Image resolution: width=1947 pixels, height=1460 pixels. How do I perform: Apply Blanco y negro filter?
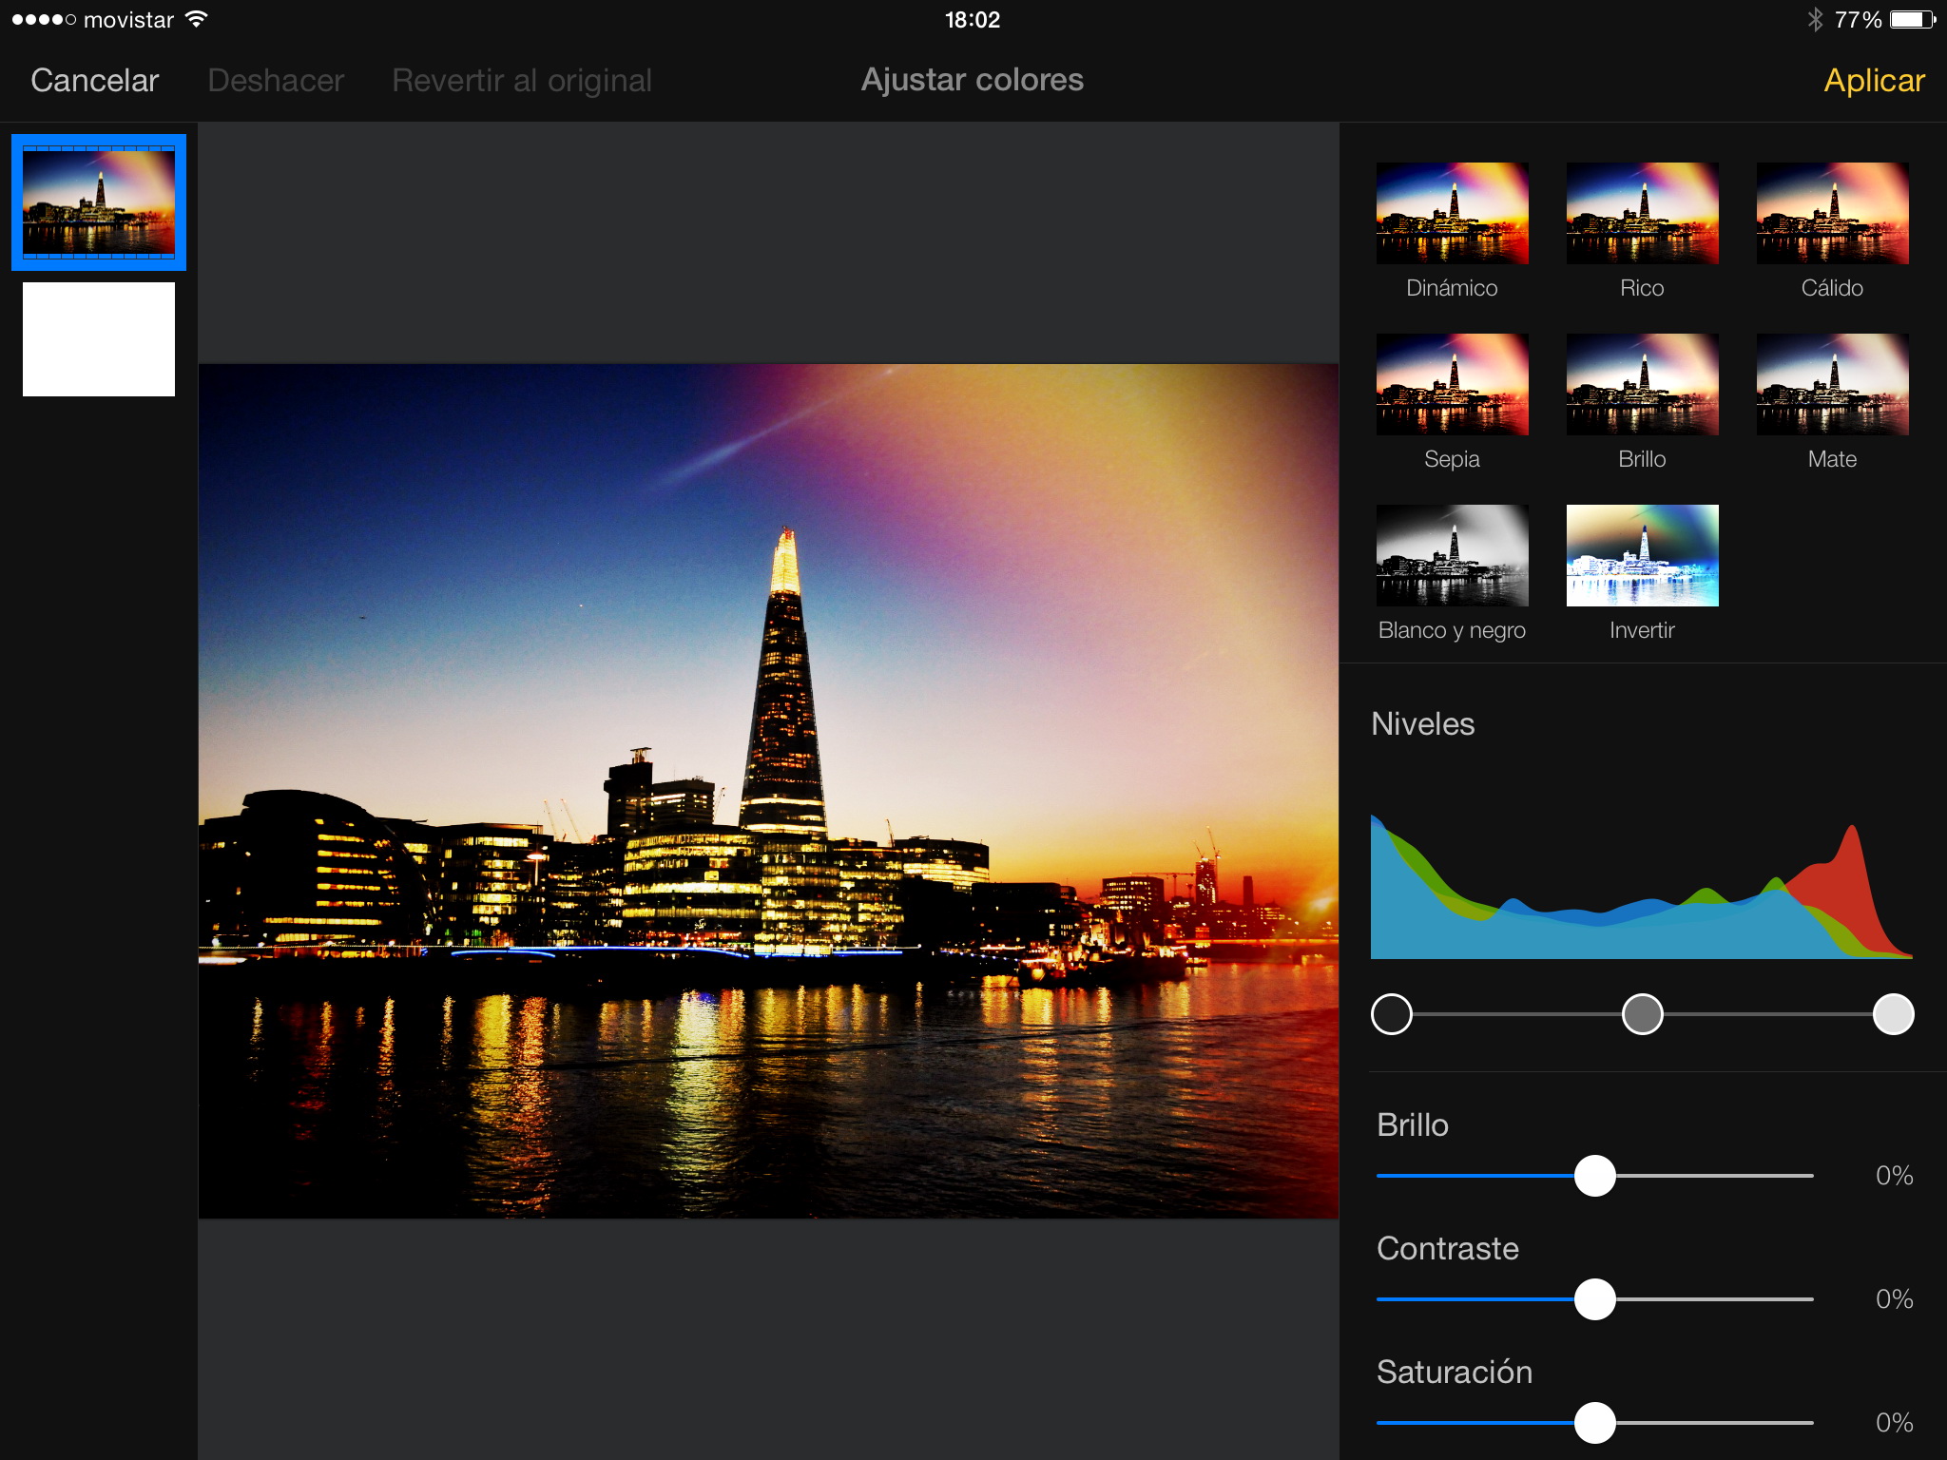(x=1452, y=556)
